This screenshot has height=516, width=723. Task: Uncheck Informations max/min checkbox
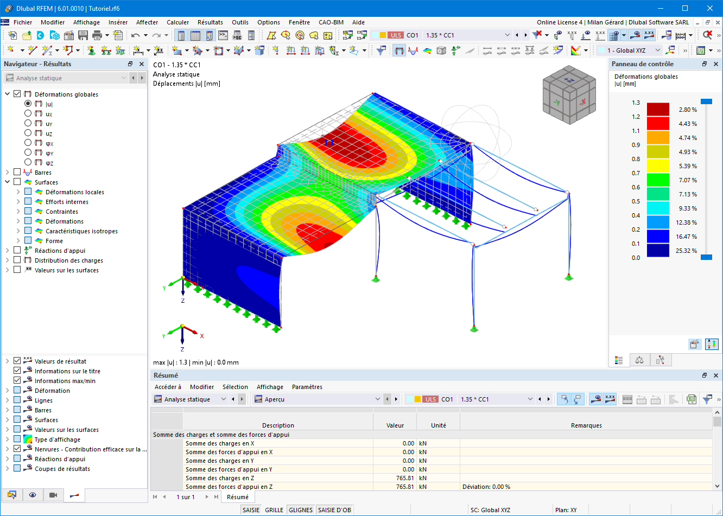point(17,380)
